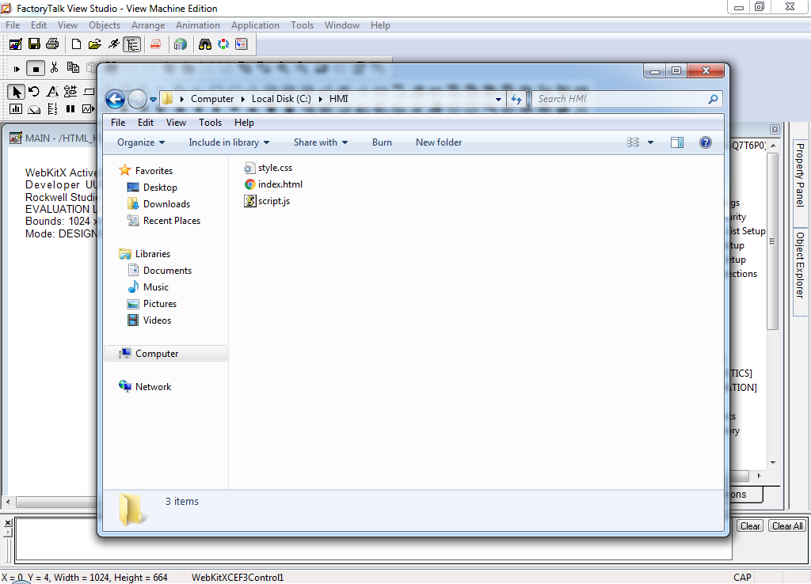The width and height of the screenshot is (811, 584).
Task: Open Explorer help with question mark icon
Action: coord(706,142)
